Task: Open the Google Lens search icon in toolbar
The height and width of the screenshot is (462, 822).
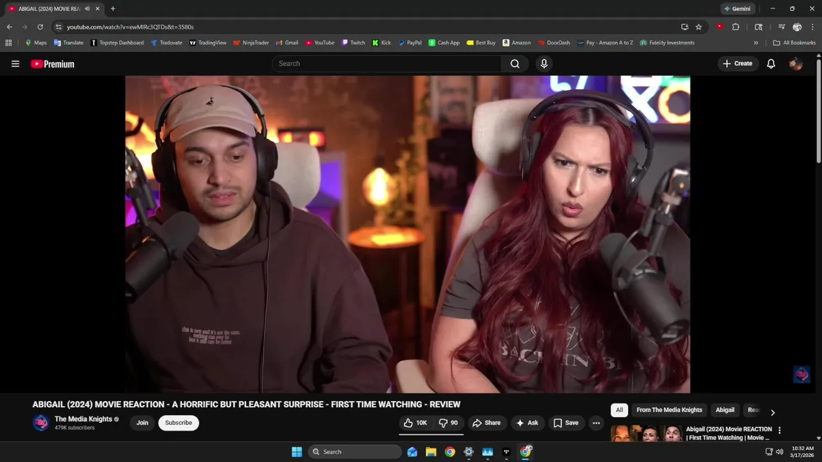Action: (758, 27)
